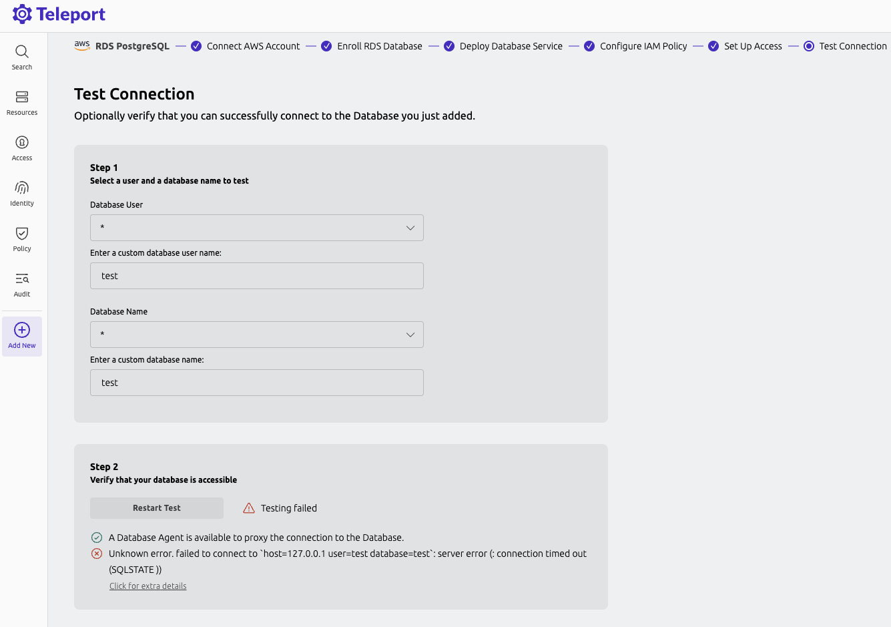Open 'Click for extra details' link
891x627 pixels.
(147, 586)
